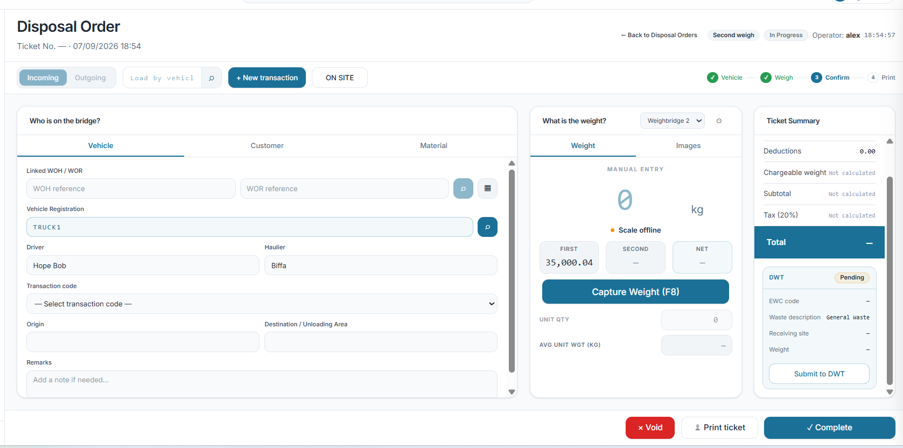The height and width of the screenshot is (448, 903).
Task: Edit the Driver field Hope Bob
Action: (143, 265)
